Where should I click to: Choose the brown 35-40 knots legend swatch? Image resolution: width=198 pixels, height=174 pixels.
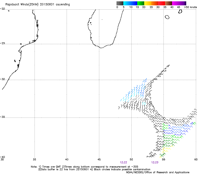coord(169,3)
